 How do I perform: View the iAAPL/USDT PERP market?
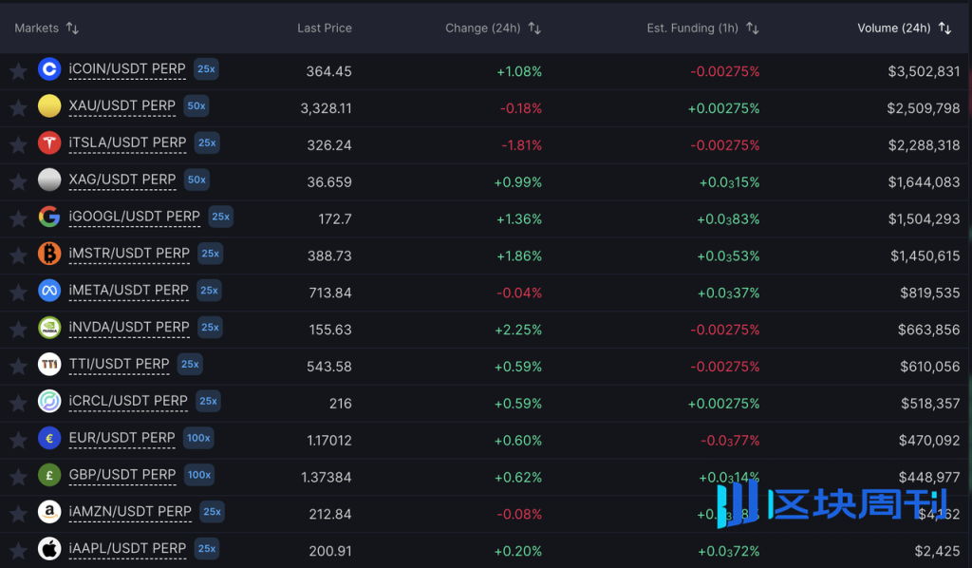point(128,549)
